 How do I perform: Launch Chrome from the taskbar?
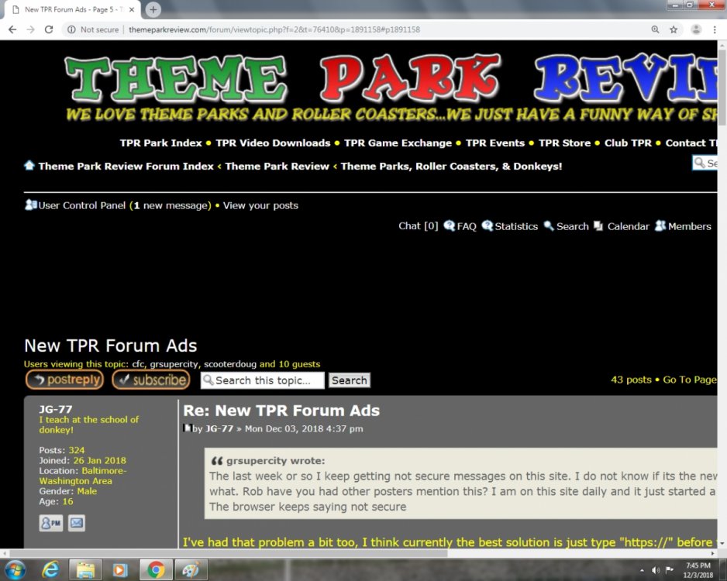pyautogui.click(x=154, y=569)
